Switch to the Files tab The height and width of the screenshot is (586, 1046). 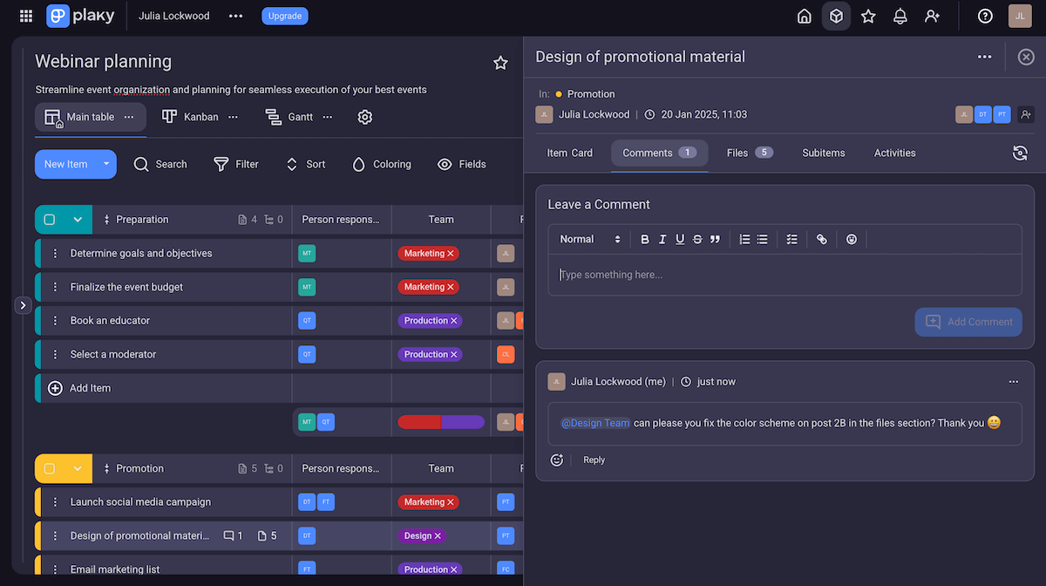point(750,153)
